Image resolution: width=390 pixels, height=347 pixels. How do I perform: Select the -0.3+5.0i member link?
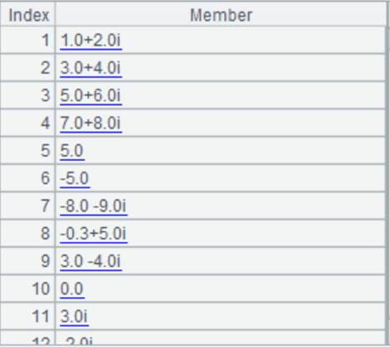tap(94, 234)
